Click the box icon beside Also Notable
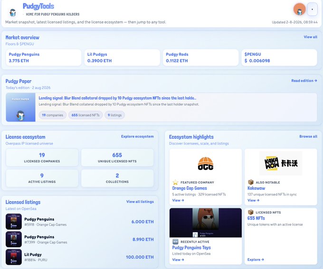Viewport: 323px width, 269px height. (250, 182)
